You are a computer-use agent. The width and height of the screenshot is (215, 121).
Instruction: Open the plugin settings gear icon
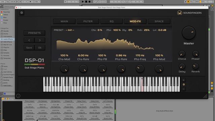[21, 13]
